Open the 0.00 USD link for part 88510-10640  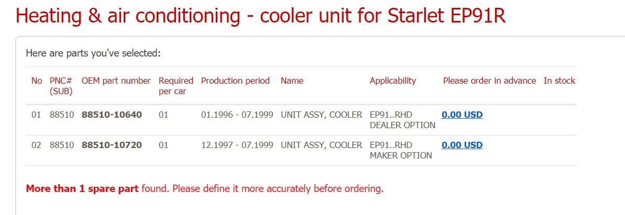[x=462, y=115]
